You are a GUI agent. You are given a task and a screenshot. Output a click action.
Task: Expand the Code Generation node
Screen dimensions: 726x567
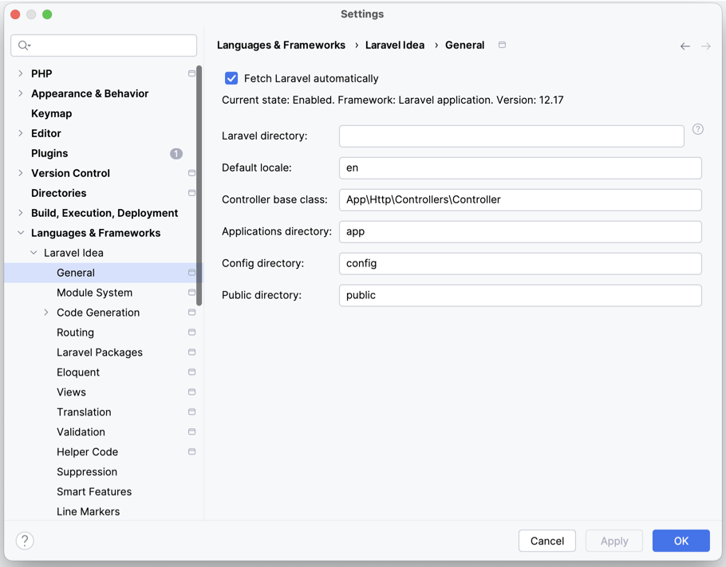[45, 313]
